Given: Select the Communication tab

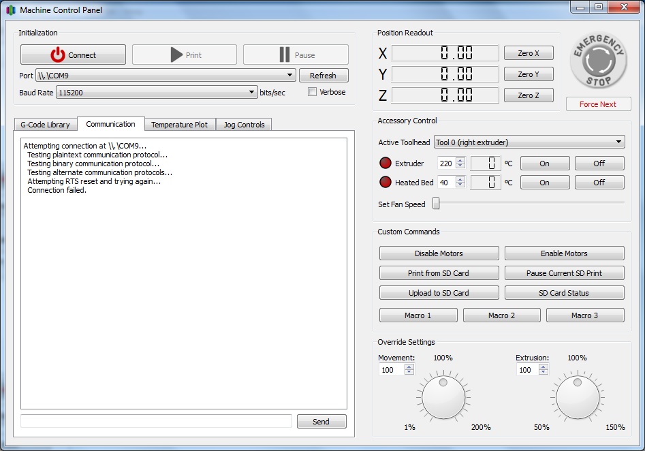Looking at the screenshot, I should coord(110,124).
